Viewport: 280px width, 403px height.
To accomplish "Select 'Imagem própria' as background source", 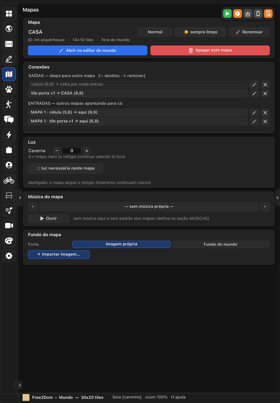I will pos(121,244).
